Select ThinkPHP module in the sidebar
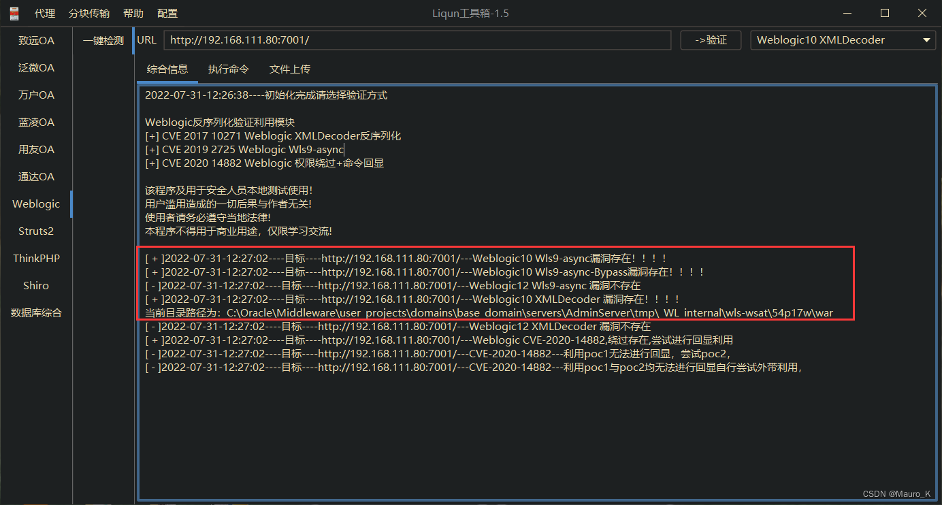 (x=36, y=259)
